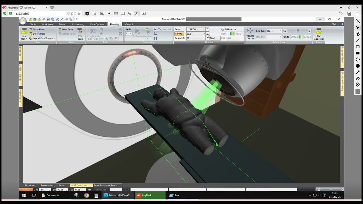
Task: Switch to the Tools ribbon tab
Action: click(x=33, y=24)
